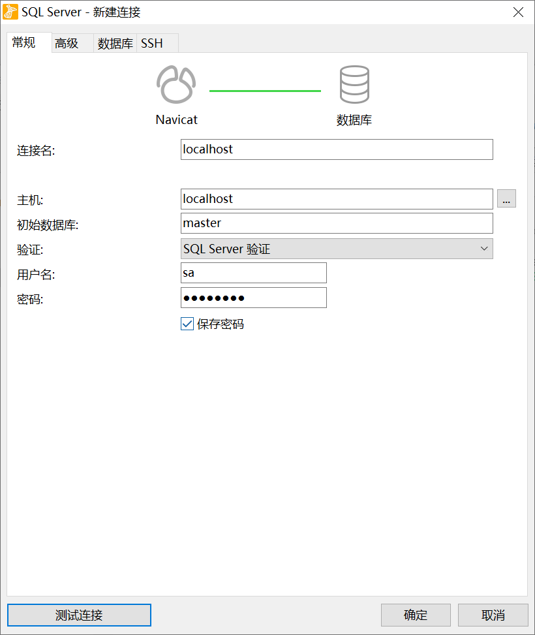Click the 取消 button
Viewport: 535px width, 635px height.
(x=493, y=615)
